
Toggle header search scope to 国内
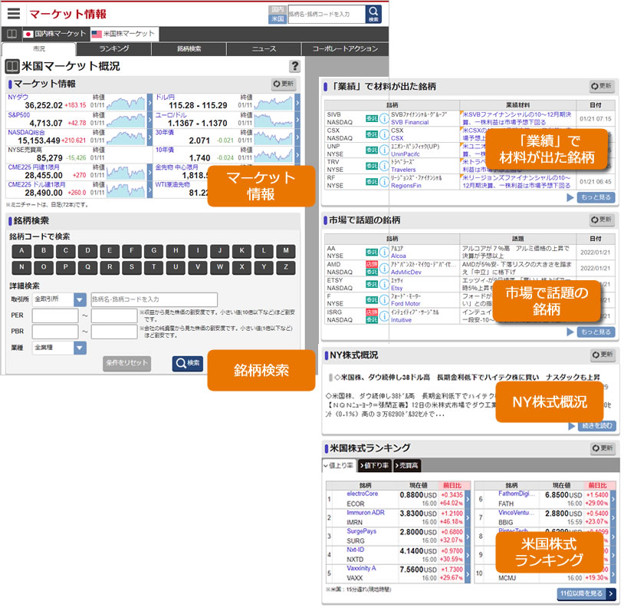click(x=277, y=9)
